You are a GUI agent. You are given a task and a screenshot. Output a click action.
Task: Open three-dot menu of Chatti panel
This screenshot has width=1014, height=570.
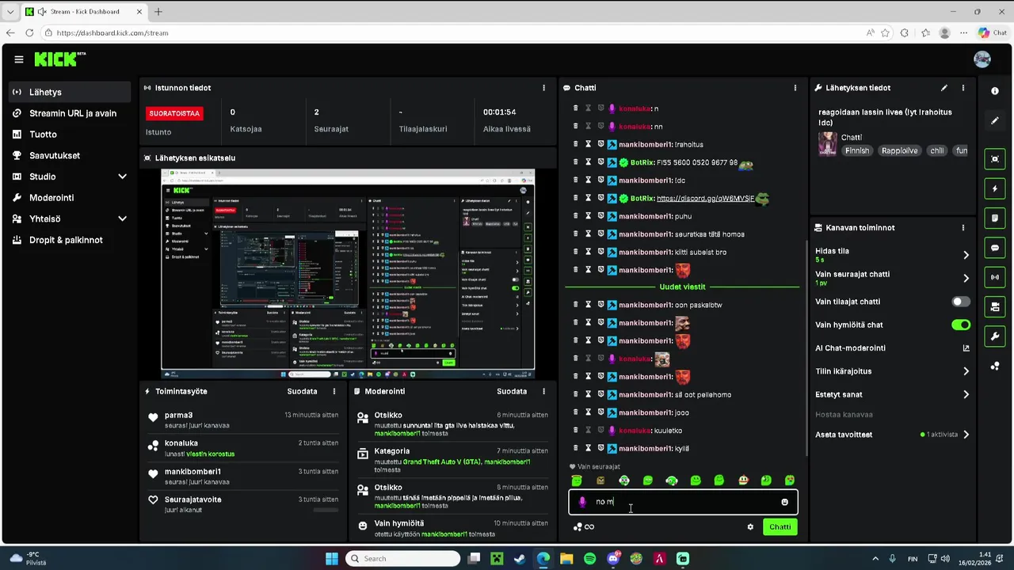pyautogui.click(x=795, y=88)
